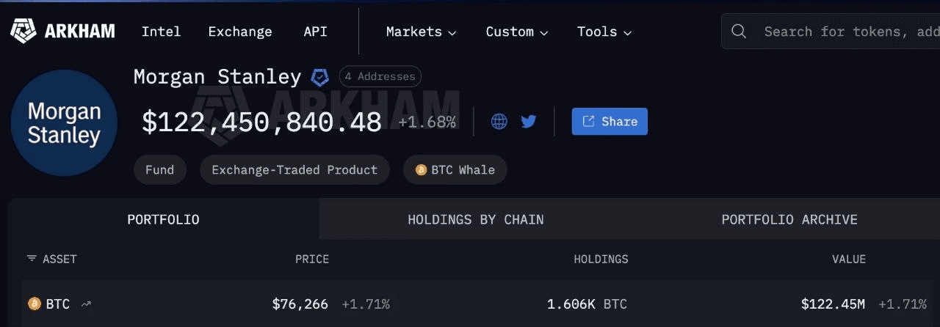
Task: Click the orange Bitcoin coin icon in asset row
Action: 34,304
